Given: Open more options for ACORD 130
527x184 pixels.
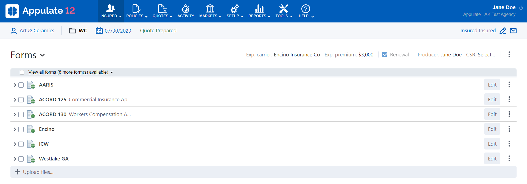Looking at the screenshot, I should tap(509, 114).
